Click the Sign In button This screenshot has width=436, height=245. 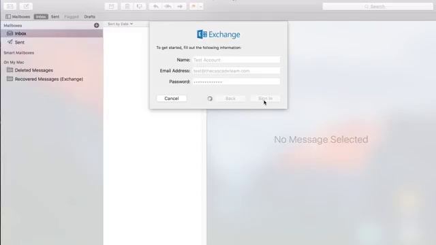click(265, 98)
